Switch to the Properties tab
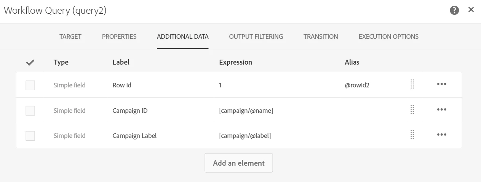 (x=119, y=36)
